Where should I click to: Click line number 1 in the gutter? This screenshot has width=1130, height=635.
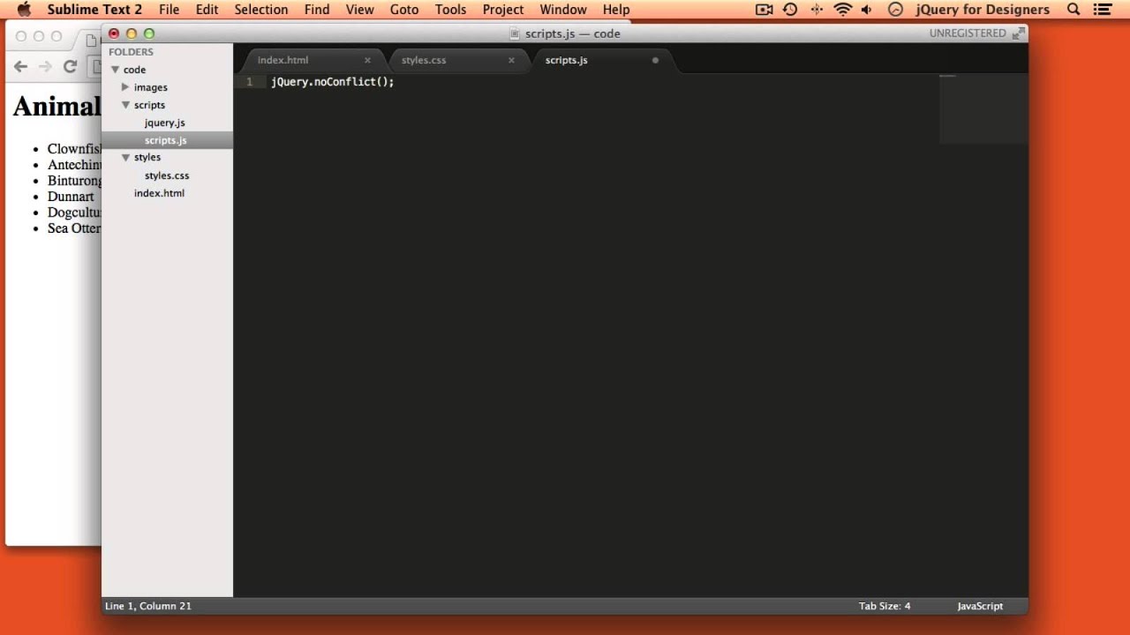pos(250,82)
